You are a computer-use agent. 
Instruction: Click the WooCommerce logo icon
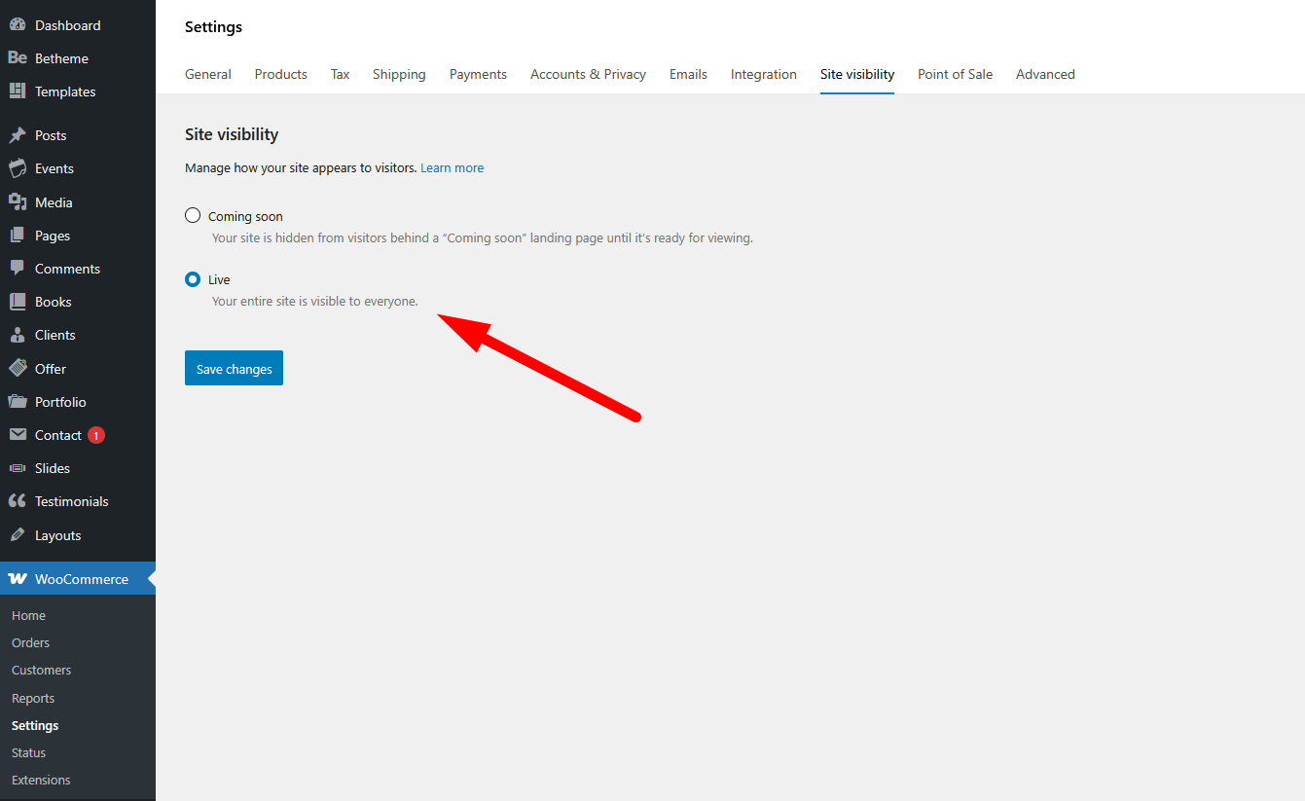(x=18, y=579)
